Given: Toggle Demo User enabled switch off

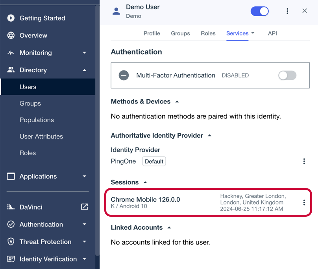Looking at the screenshot, I should tap(259, 11).
